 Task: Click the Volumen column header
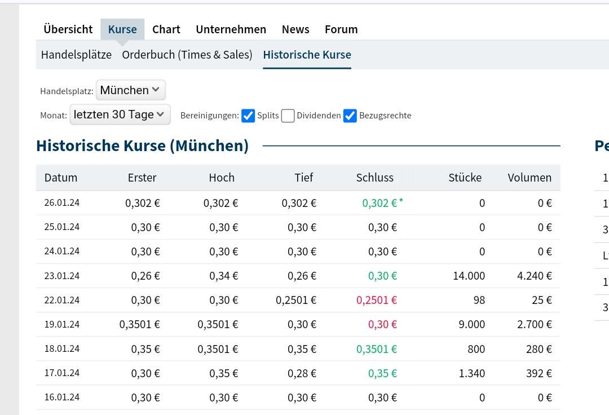point(529,177)
